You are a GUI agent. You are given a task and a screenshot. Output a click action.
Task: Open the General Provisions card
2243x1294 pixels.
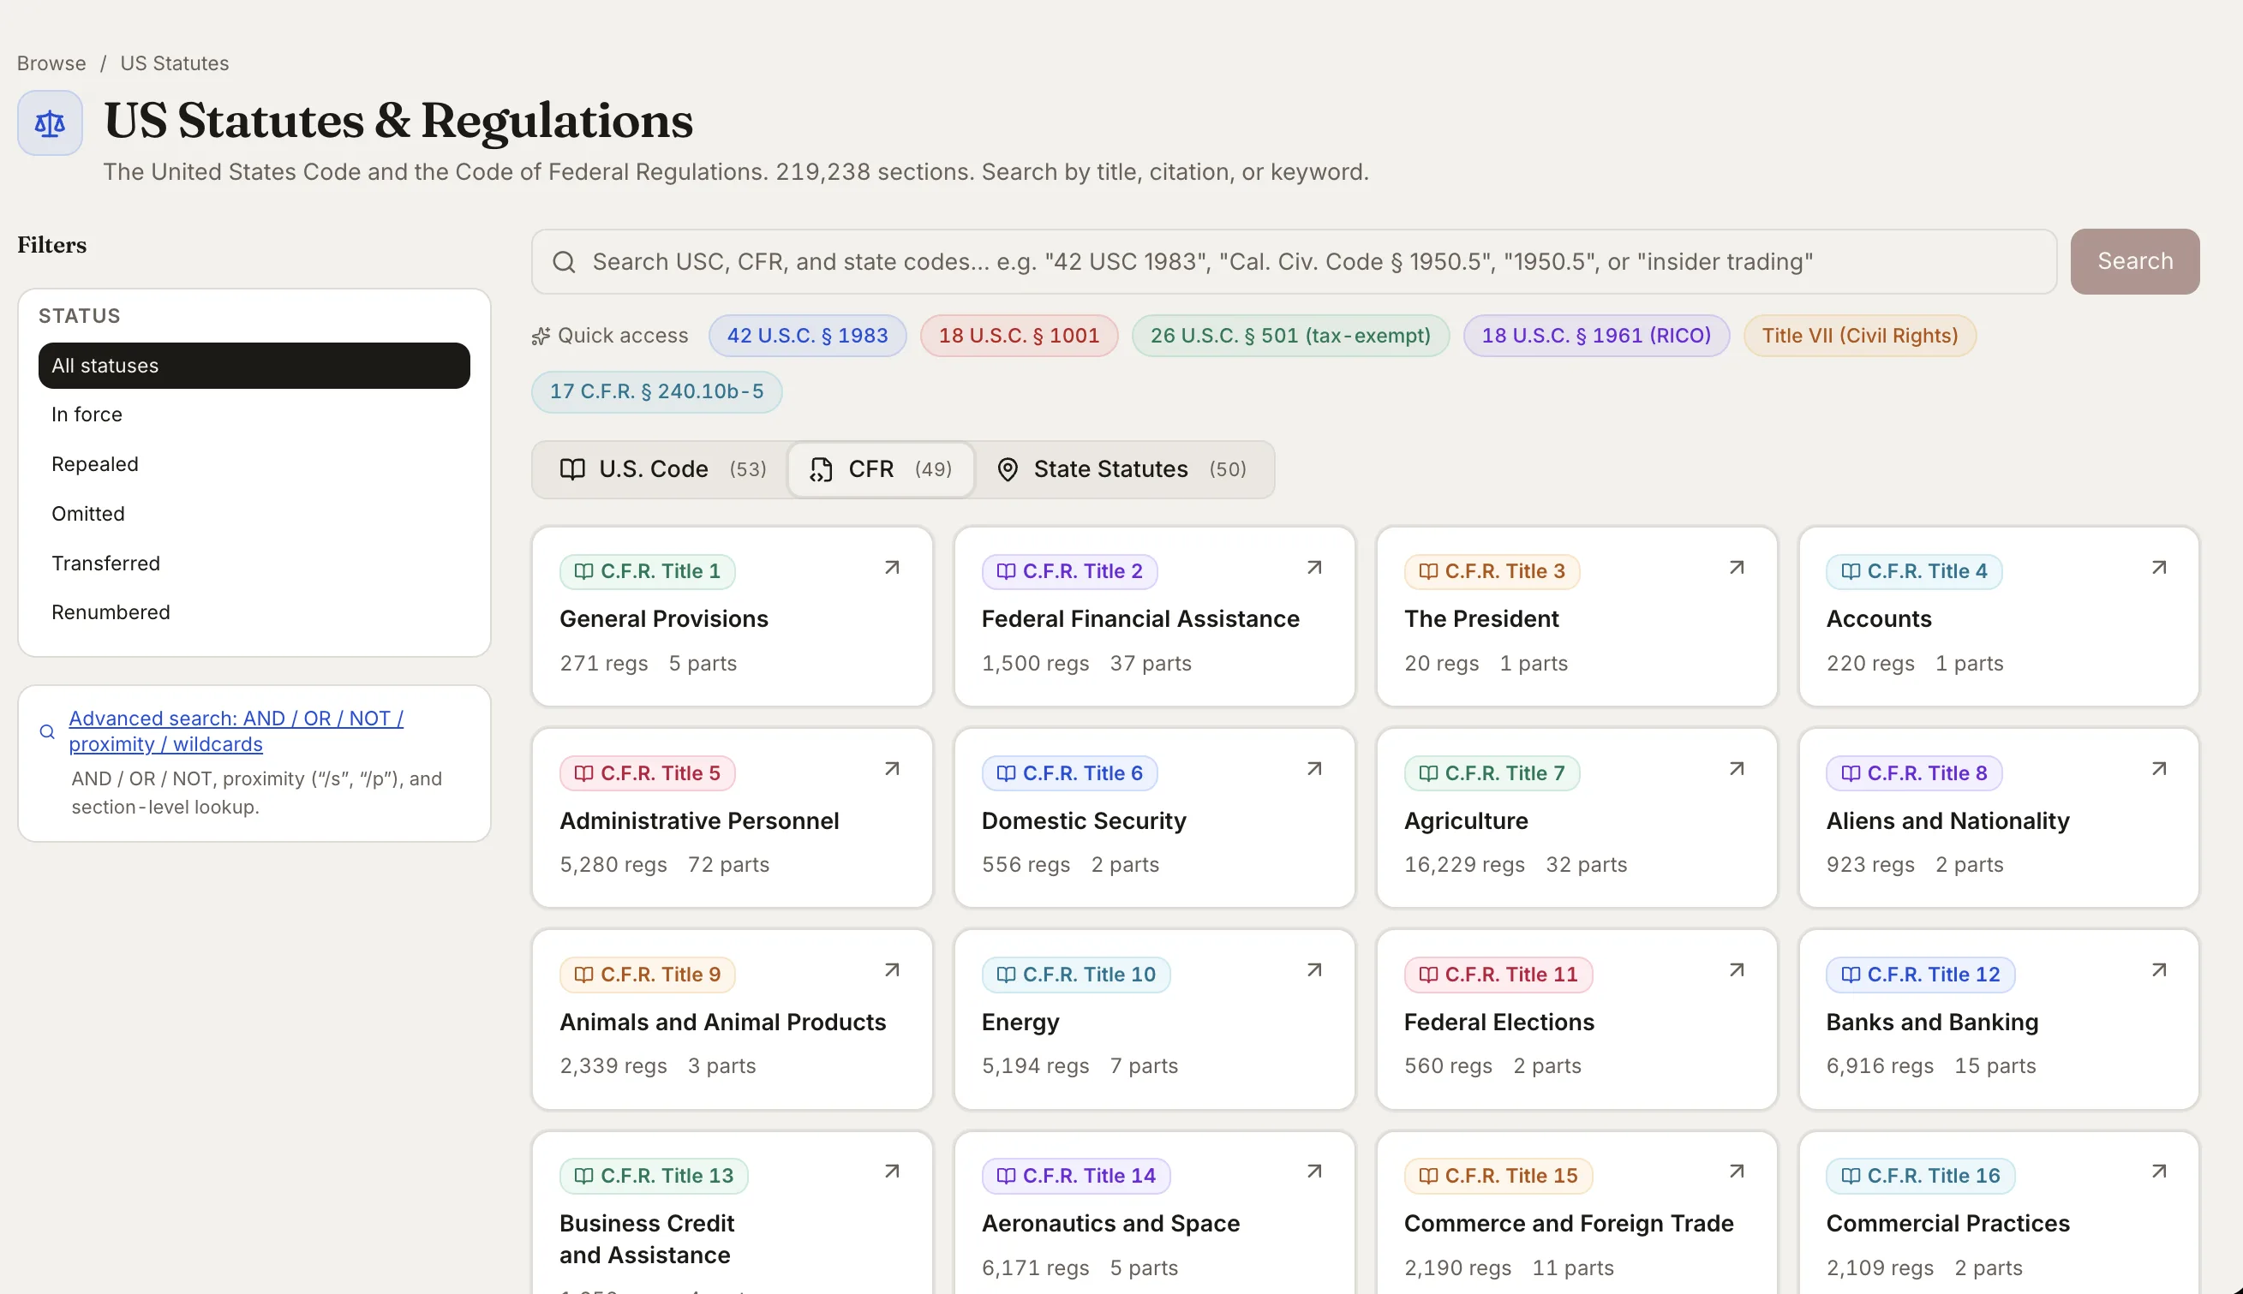tap(733, 617)
